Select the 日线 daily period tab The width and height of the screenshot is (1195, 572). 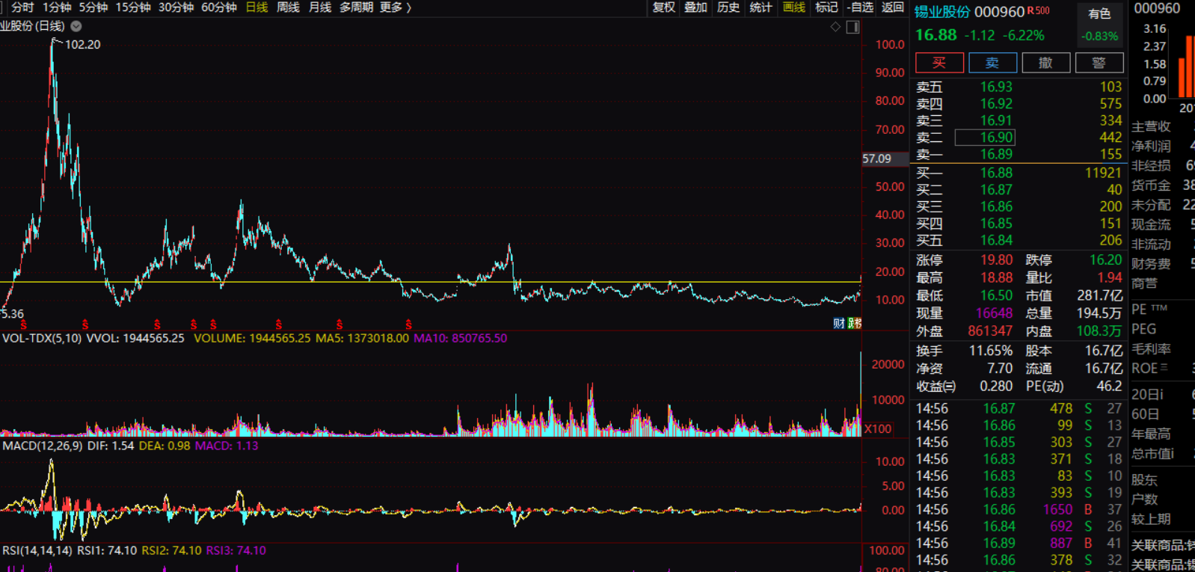tap(256, 7)
